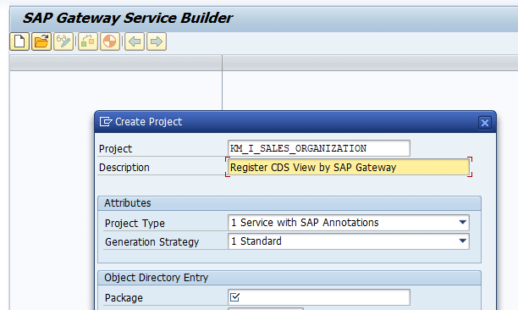The image size is (518, 310).
Task: Click the Generate Runtime Objects icon
Action: [110, 42]
